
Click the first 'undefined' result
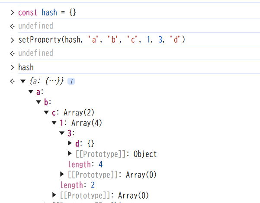[35, 26]
